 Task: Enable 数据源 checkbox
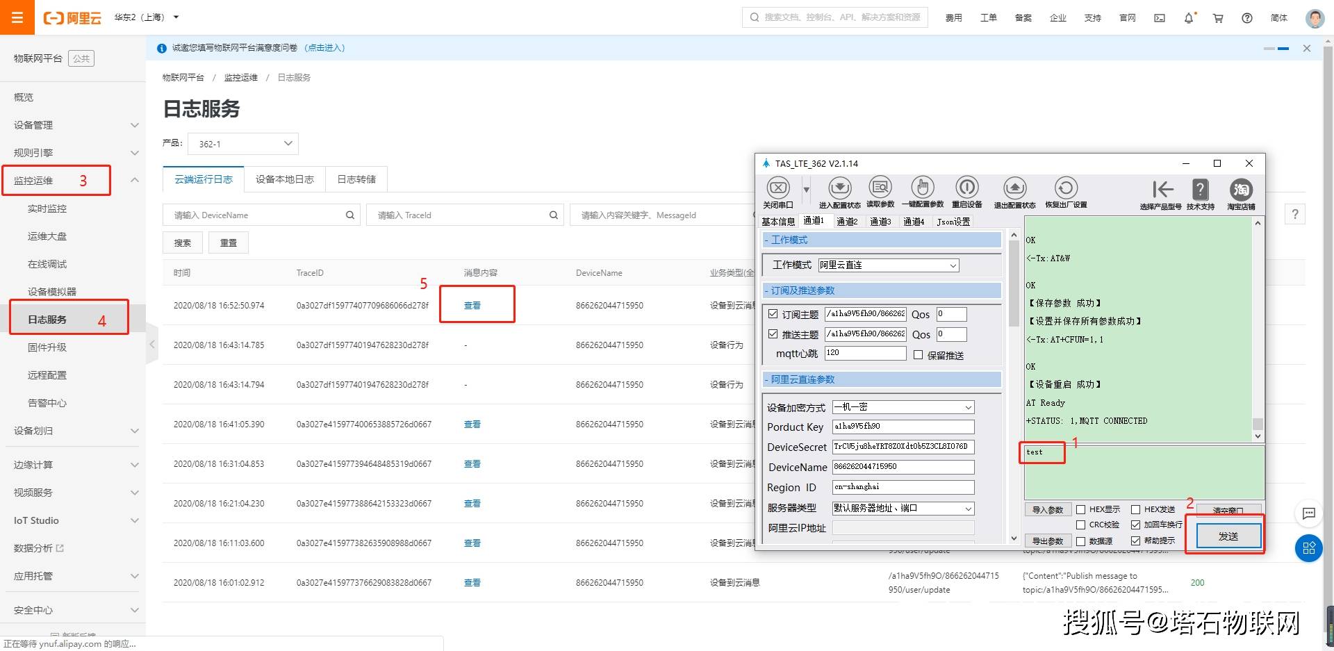click(1080, 541)
